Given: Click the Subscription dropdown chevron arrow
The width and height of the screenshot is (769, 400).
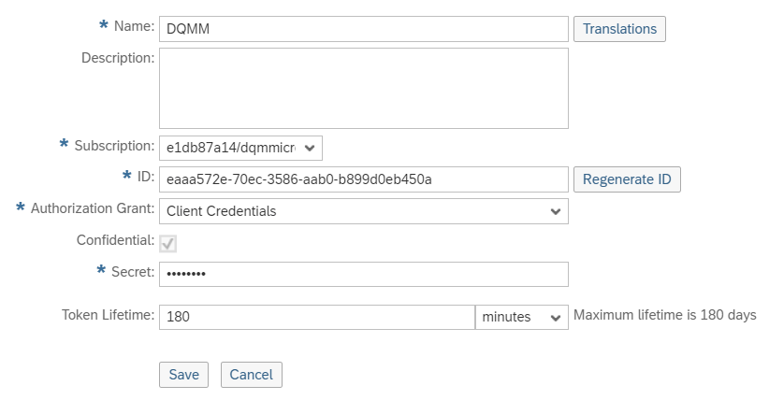Looking at the screenshot, I should [310, 148].
